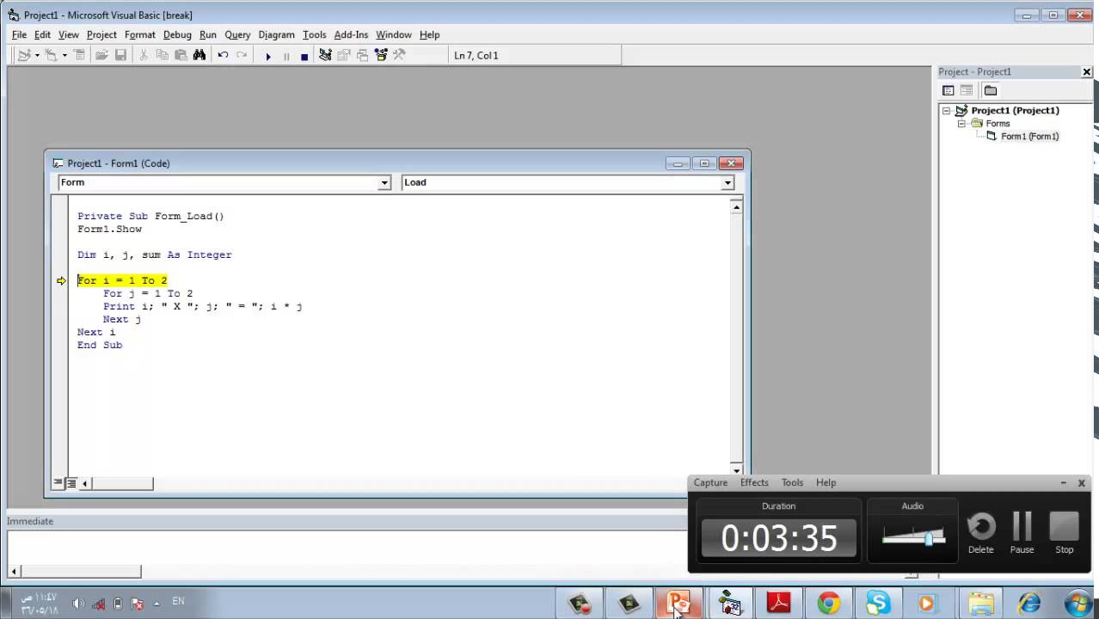Stop execution with the End square button

click(x=304, y=56)
